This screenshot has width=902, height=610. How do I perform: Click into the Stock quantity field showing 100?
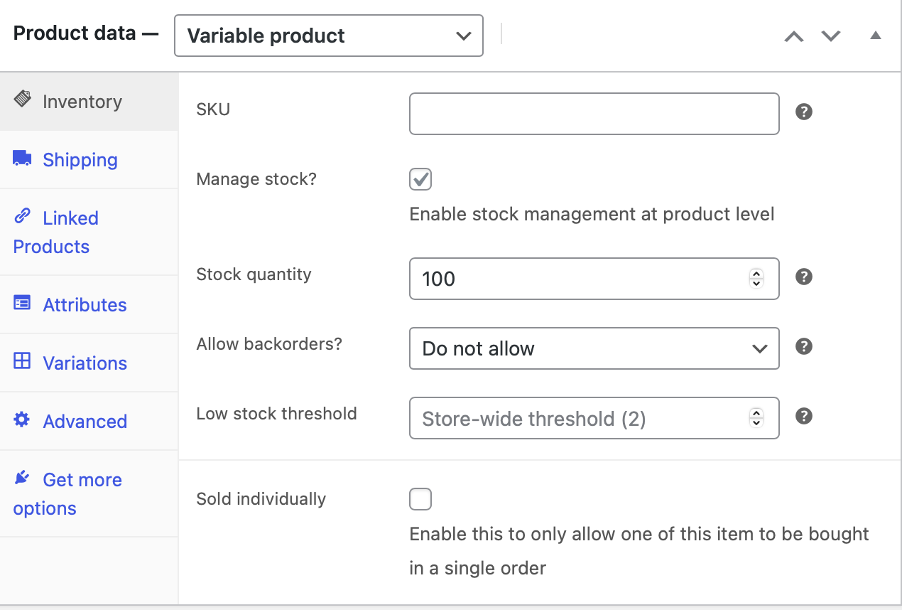coord(594,279)
